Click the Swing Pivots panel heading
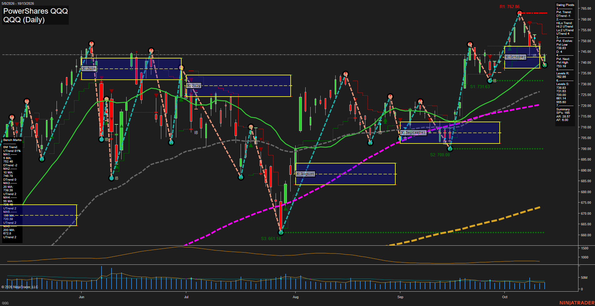Viewport: 595px width, 306px height. (x=565, y=5)
